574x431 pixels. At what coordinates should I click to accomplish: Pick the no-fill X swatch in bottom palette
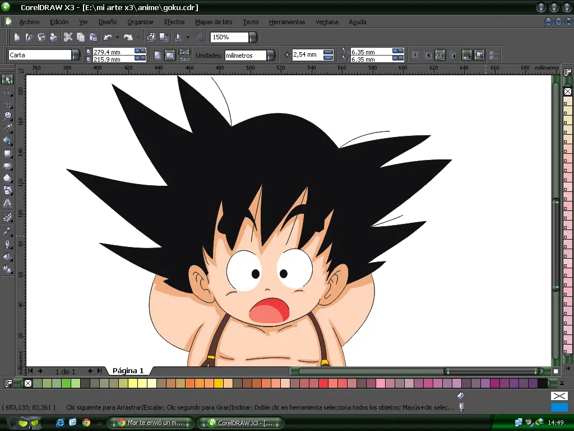[28, 383]
